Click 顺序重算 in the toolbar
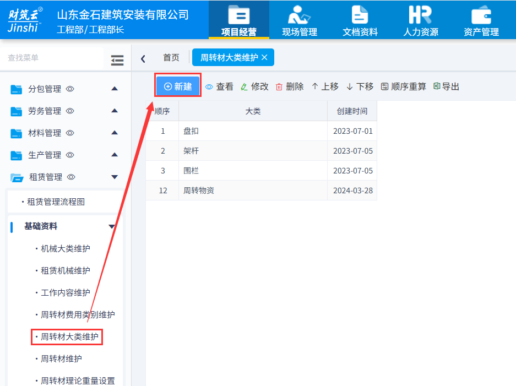This screenshot has height=386, width=516. [x=404, y=86]
